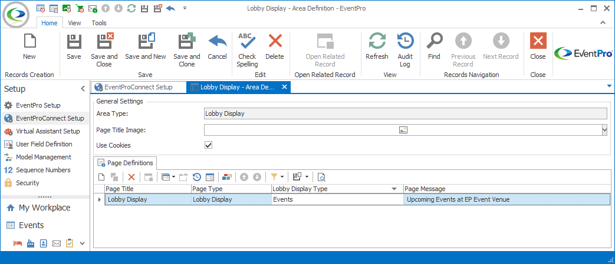Click the envelope icon in bottom navigation bar
The width and height of the screenshot is (615, 264).
point(57,243)
